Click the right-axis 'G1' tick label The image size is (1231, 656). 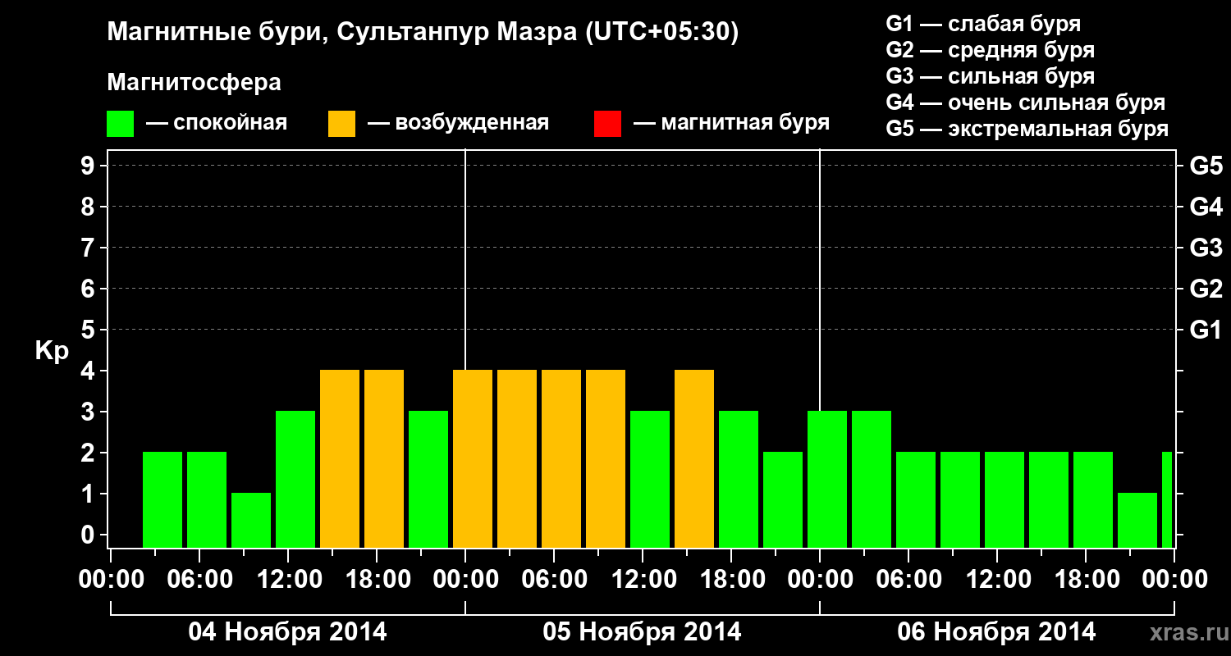click(1206, 330)
